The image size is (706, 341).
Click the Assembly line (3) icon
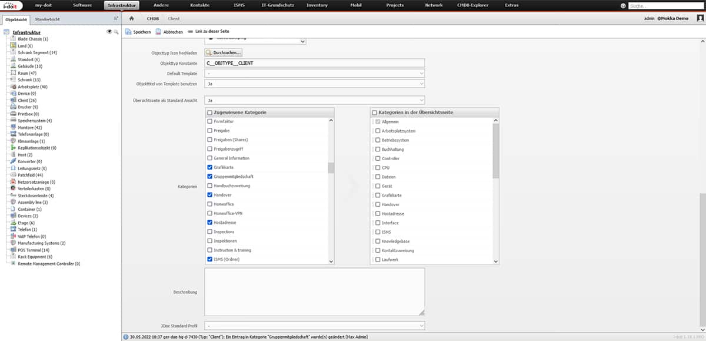pos(14,203)
